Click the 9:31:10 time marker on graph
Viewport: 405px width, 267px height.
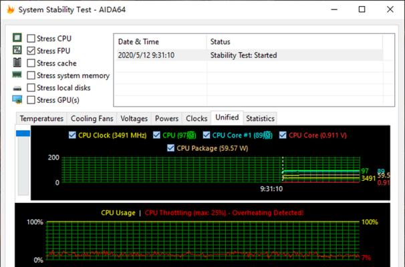pyautogui.click(x=271, y=189)
